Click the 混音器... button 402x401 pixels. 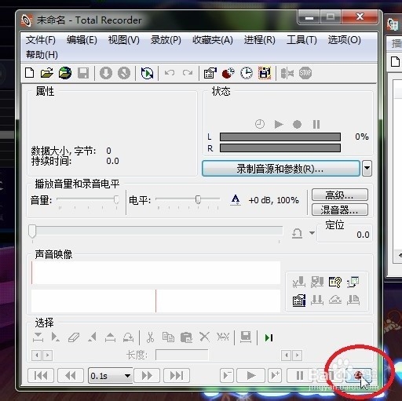(x=340, y=210)
